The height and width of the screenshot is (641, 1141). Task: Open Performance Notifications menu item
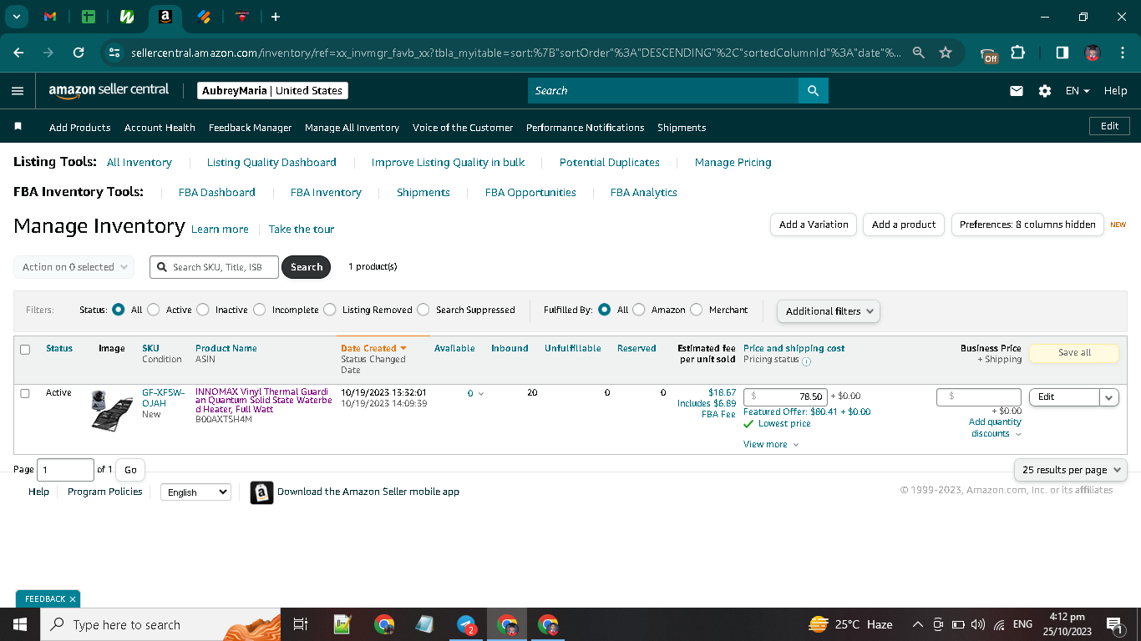pos(585,128)
